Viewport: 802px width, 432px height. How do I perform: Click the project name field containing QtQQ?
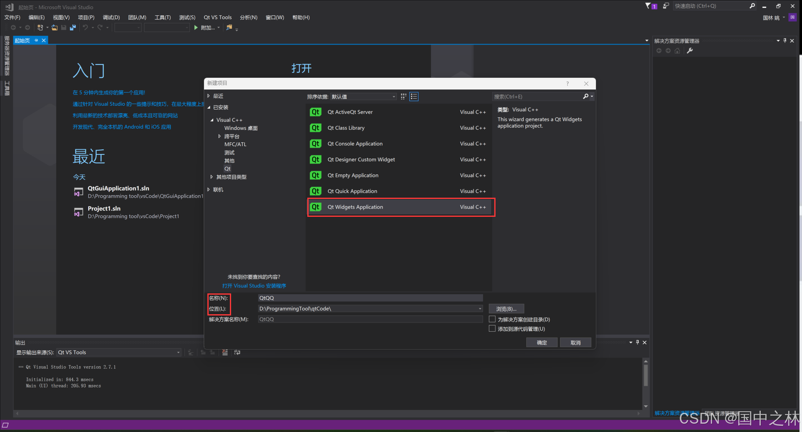(x=370, y=298)
